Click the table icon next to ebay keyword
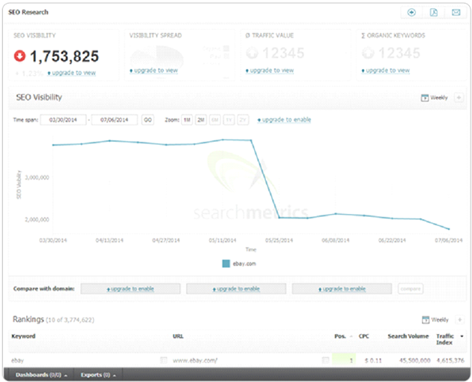The image size is (472, 382). [163, 360]
